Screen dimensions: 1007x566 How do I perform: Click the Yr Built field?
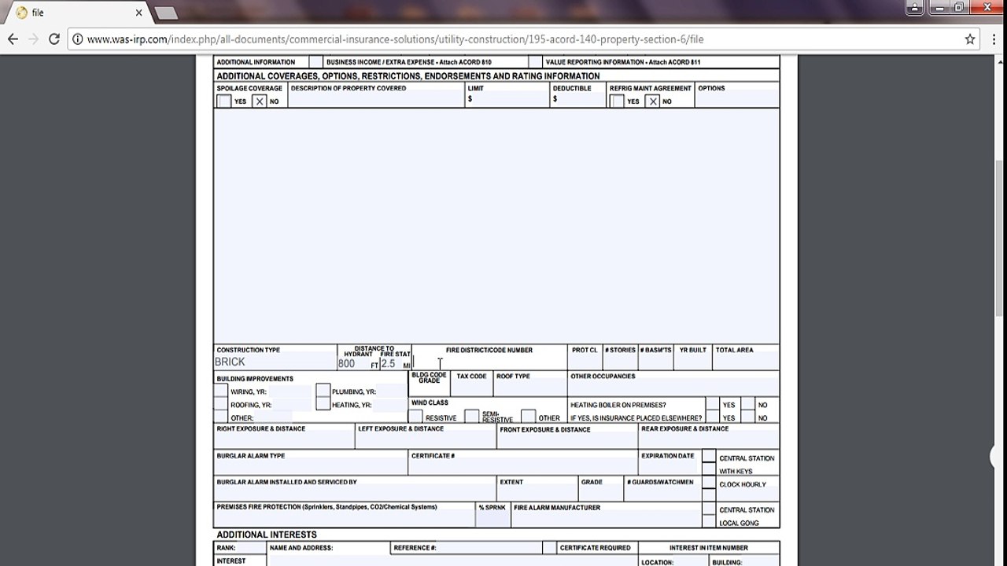[693, 362]
